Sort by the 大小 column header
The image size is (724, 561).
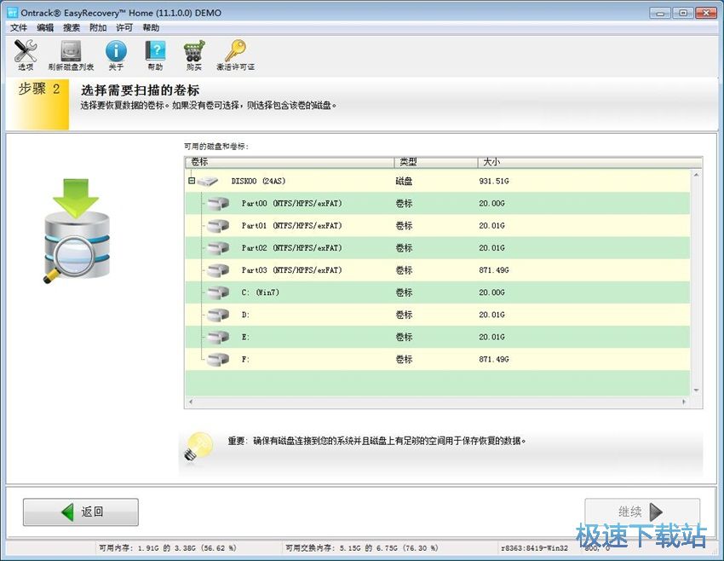click(589, 162)
